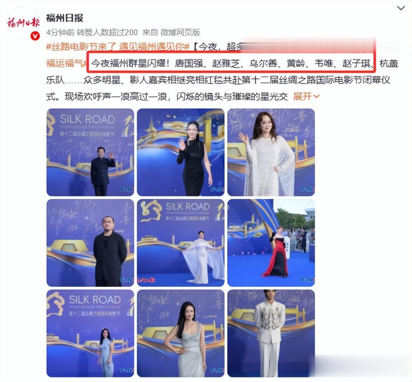Open photo of man in white embroidered suit
The width and height of the screenshot is (412, 382).
click(x=271, y=333)
